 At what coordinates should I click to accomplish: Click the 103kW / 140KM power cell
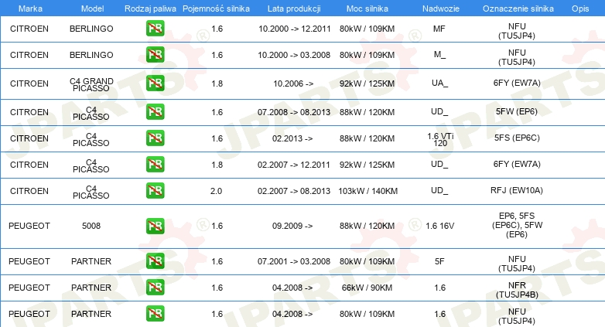pyautogui.click(x=367, y=191)
